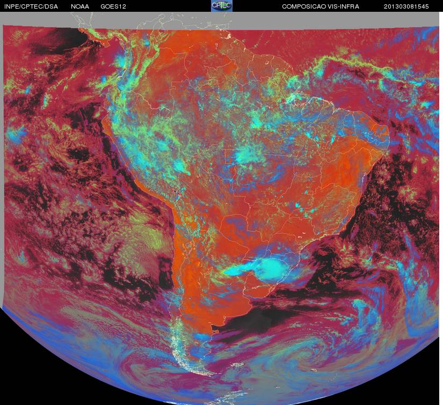Image resolution: width=443 pixels, height=405 pixels.
Task: Click the GOES12 satellite label
Action: click(x=113, y=6)
